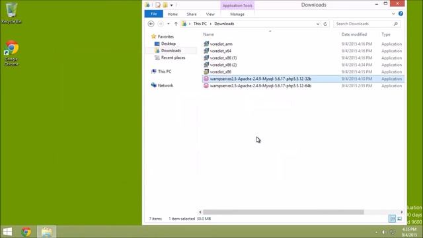The height and width of the screenshot is (238, 423).
Task: Show hidden tray icons arrow
Action: pos(377,232)
